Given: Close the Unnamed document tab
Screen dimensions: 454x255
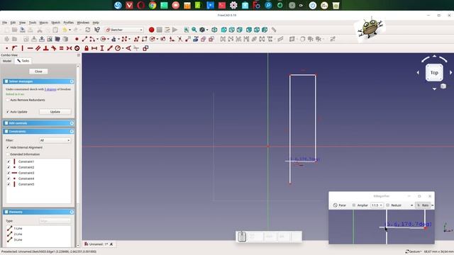Looking at the screenshot, I should 111,244.
